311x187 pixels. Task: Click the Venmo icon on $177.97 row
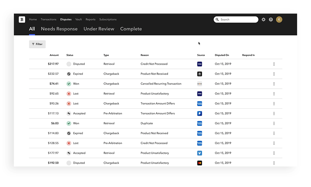(200, 153)
